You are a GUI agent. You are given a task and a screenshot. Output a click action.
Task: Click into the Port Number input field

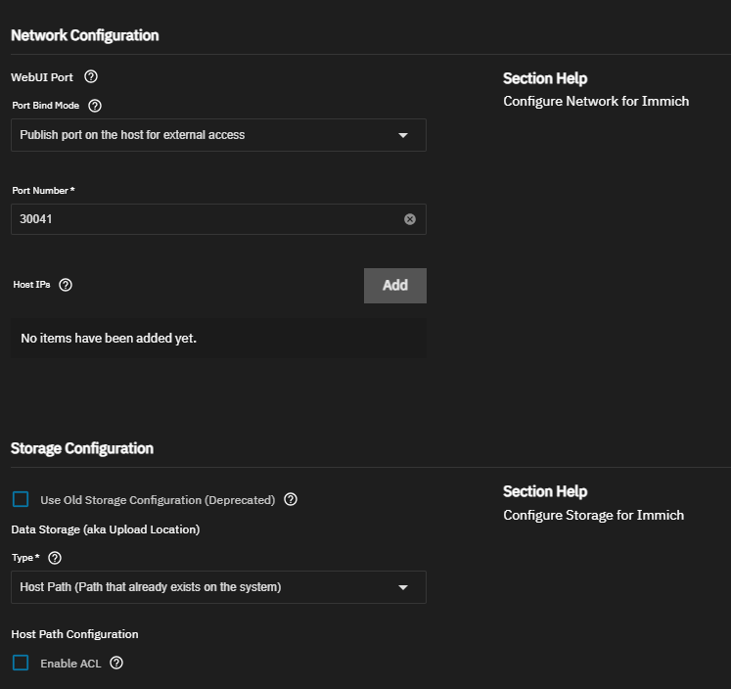click(206, 219)
